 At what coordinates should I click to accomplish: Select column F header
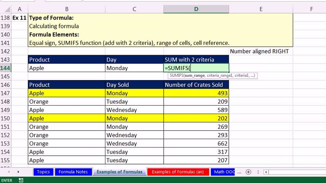(311, 9)
